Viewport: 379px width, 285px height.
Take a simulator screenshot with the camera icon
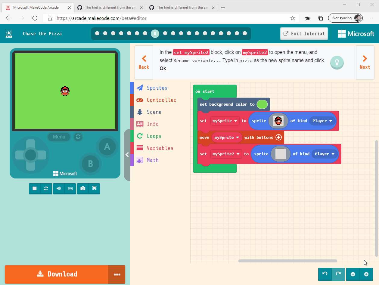point(83,188)
